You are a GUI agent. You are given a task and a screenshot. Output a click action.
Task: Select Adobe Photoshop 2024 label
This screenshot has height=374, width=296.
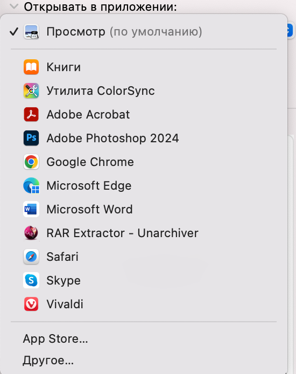(x=112, y=138)
